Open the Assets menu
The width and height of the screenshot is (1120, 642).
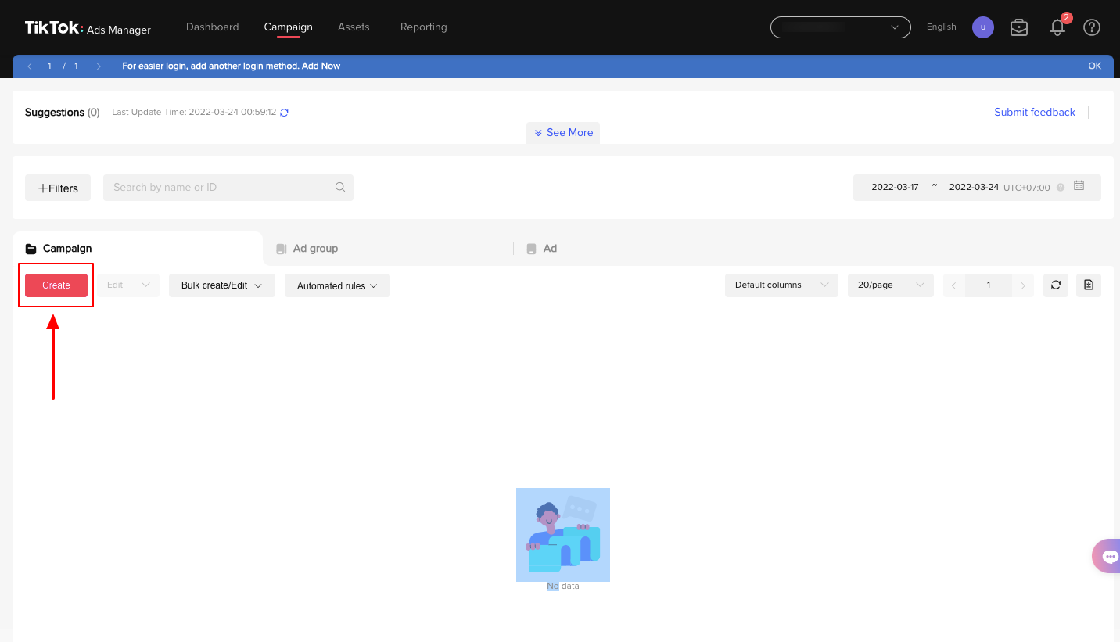[354, 27]
